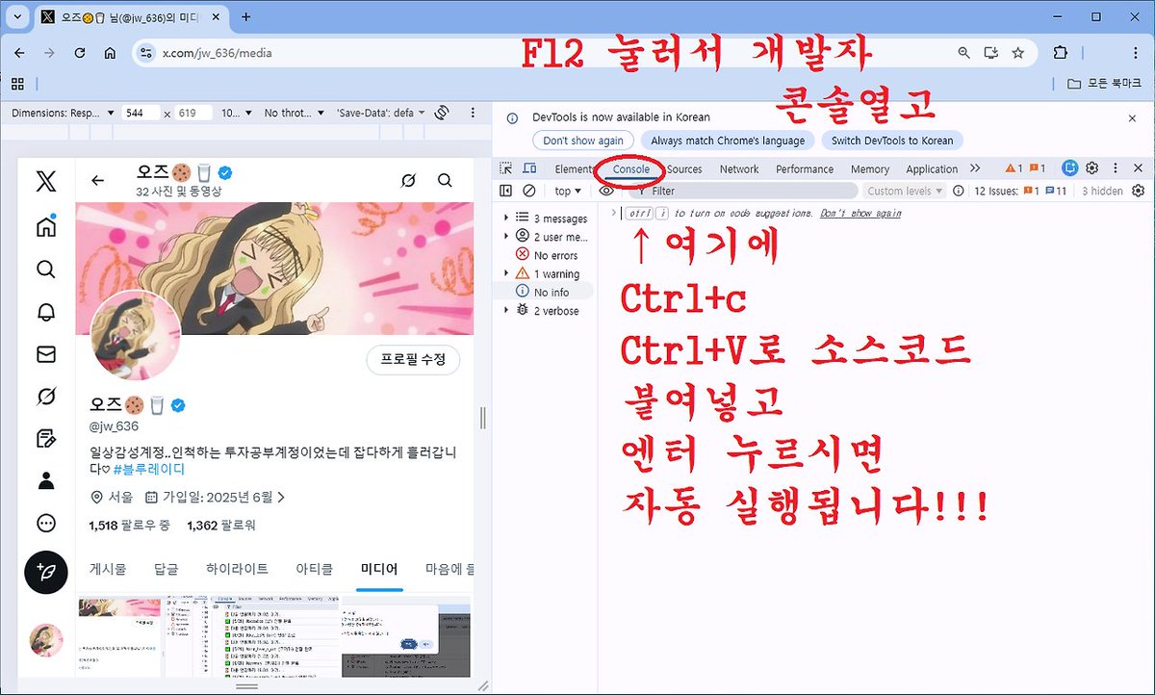Click the width field showing 544
This screenshot has width=1155, height=695.
142,113
